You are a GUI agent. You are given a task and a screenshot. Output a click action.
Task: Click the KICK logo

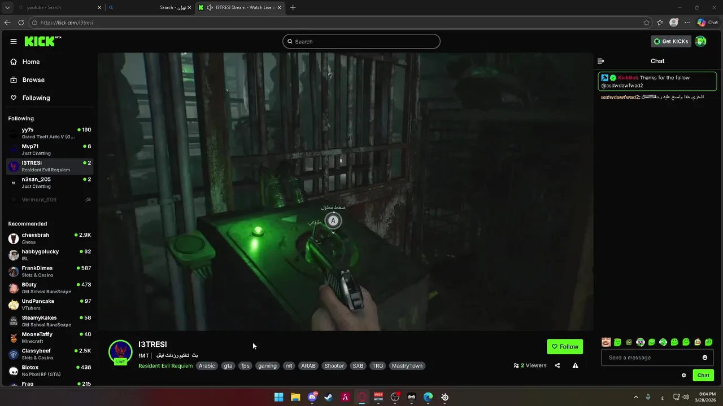[42, 41]
